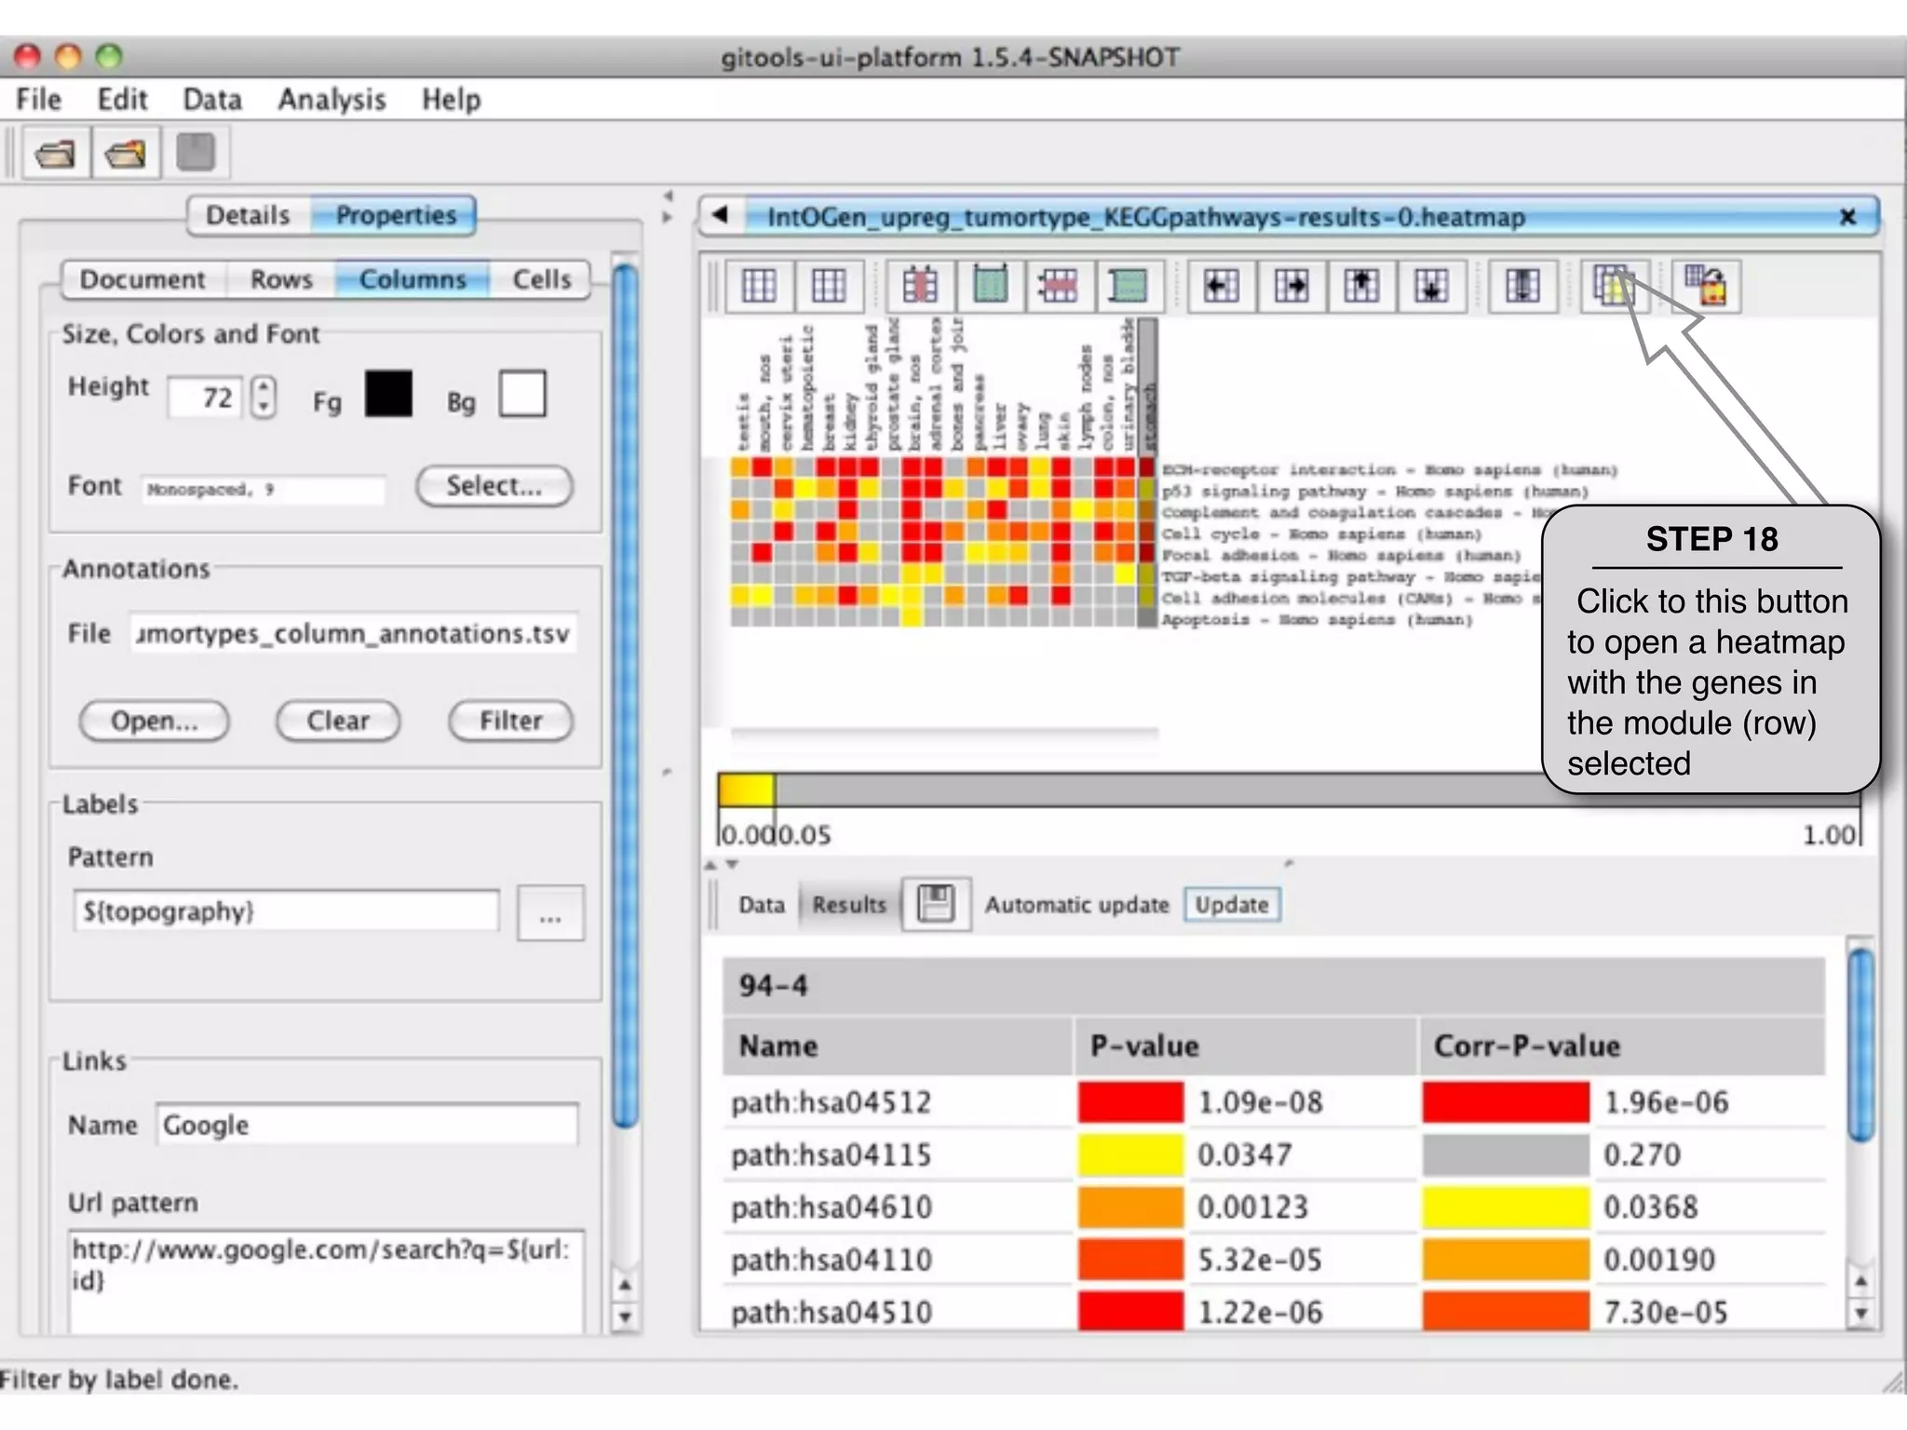The height and width of the screenshot is (1430, 1907).
Task: Click the annotations File path field
Action: click(353, 634)
